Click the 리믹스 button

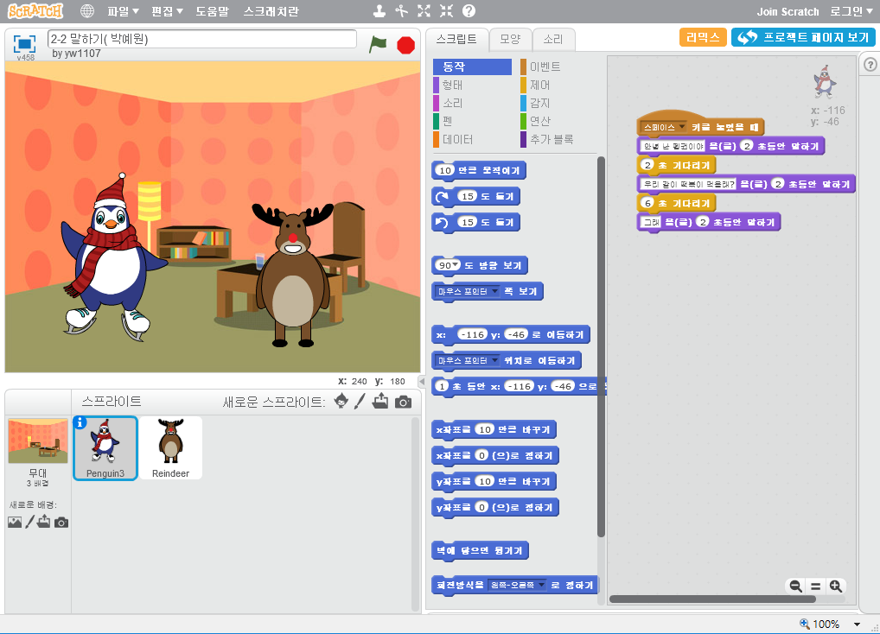(702, 37)
